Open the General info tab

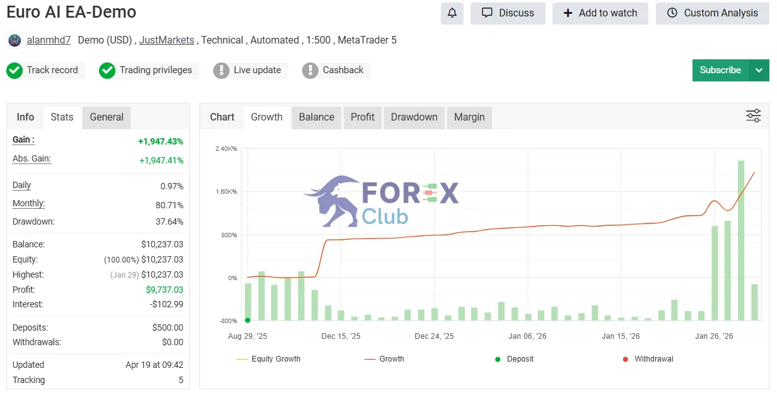107,117
